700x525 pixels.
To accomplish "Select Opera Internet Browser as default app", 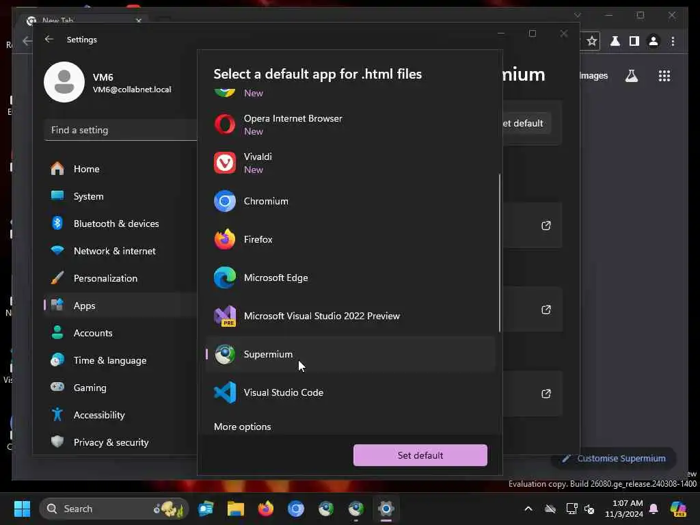I will 351,124.
